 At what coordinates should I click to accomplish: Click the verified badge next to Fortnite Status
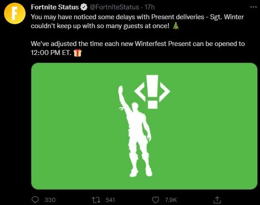84,7
